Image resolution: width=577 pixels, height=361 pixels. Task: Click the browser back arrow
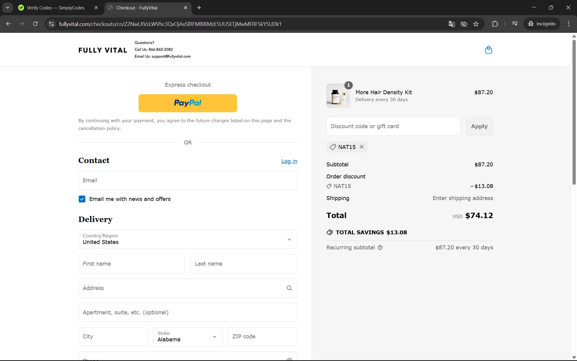click(x=8, y=24)
